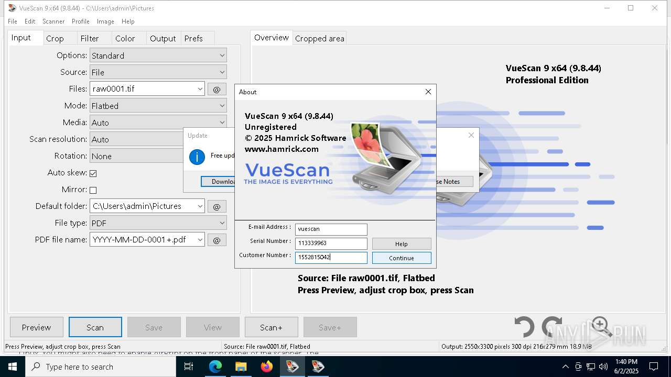Viewport: 671px width, 377px height.
Task: Open the Windows Start menu
Action: click(12, 367)
